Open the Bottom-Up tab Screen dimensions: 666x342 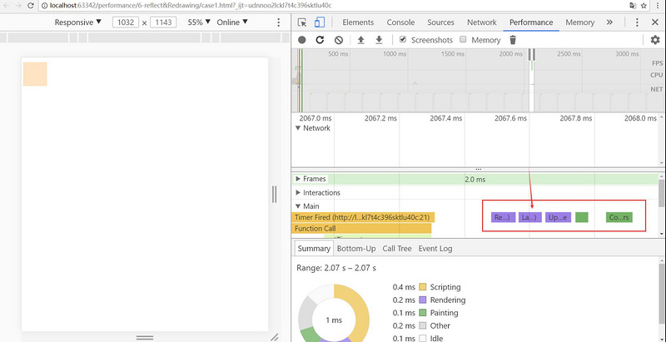355,248
